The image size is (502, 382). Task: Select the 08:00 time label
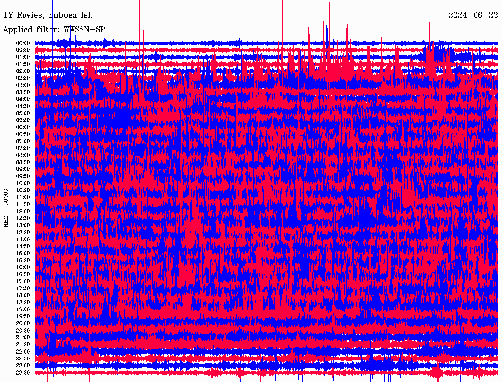click(23, 155)
